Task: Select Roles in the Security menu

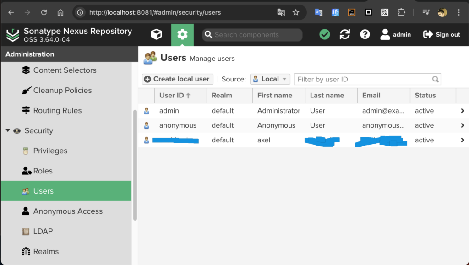Action: coord(43,171)
